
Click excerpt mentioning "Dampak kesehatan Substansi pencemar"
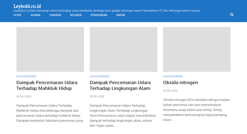coord(50,116)
